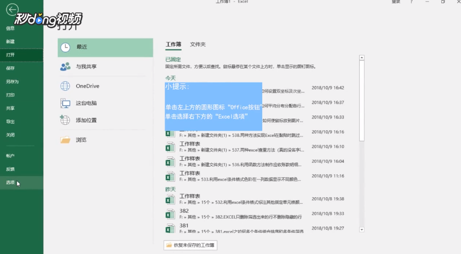
Task: Open the 信息 menu item
Action: coord(10,28)
